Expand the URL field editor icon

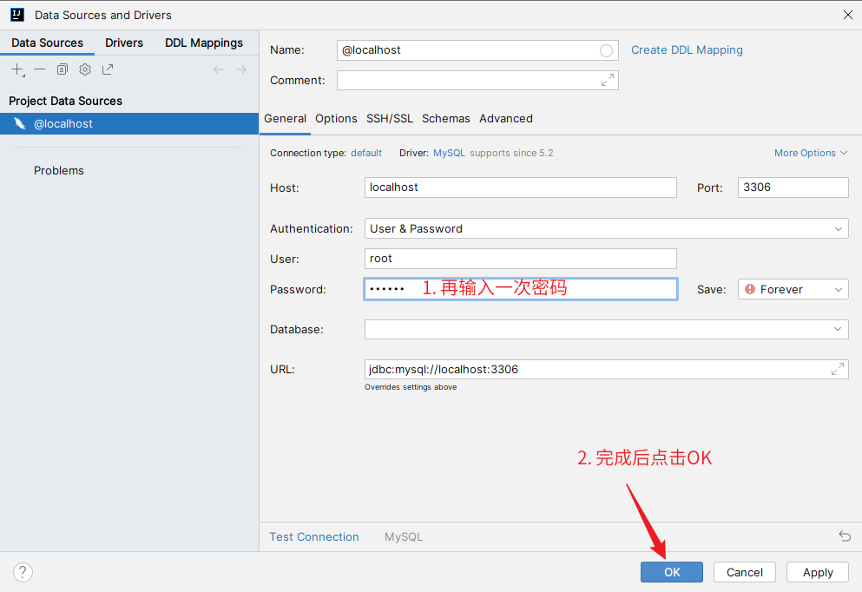tap(838, 369)
